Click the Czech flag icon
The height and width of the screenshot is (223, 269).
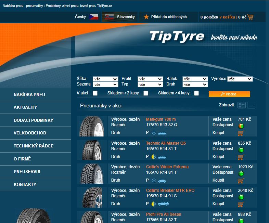(x=94, y=17)
